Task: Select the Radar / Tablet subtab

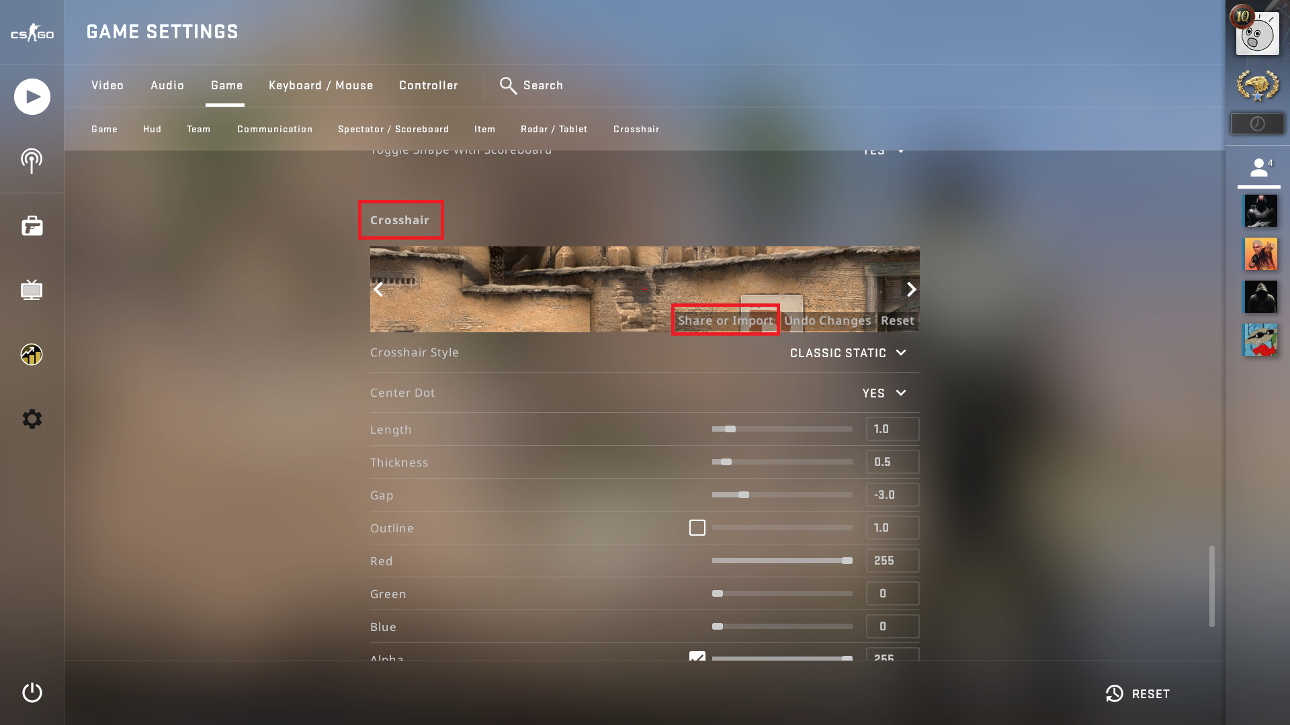Action: pyautogui.click(x=554, y=129)
